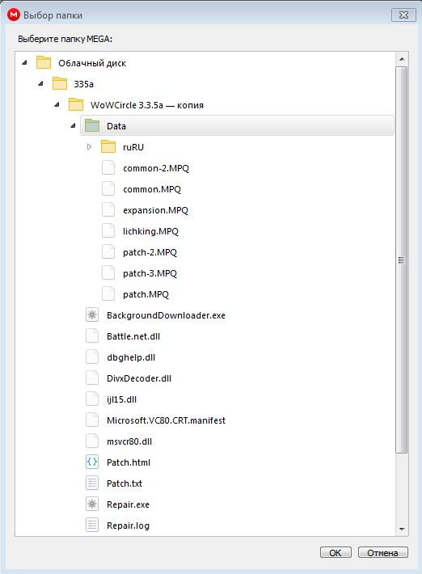Click the msvcr80.dll file icon
Image resolution: width=422 pixels, height=574 pixels.
click(92, 441)
